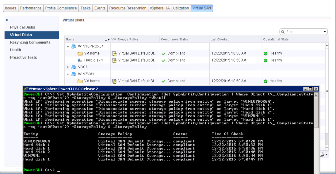Click the VCSA virtual machine icon
This screenshot has height=174, width=336.
click(73, 67)
